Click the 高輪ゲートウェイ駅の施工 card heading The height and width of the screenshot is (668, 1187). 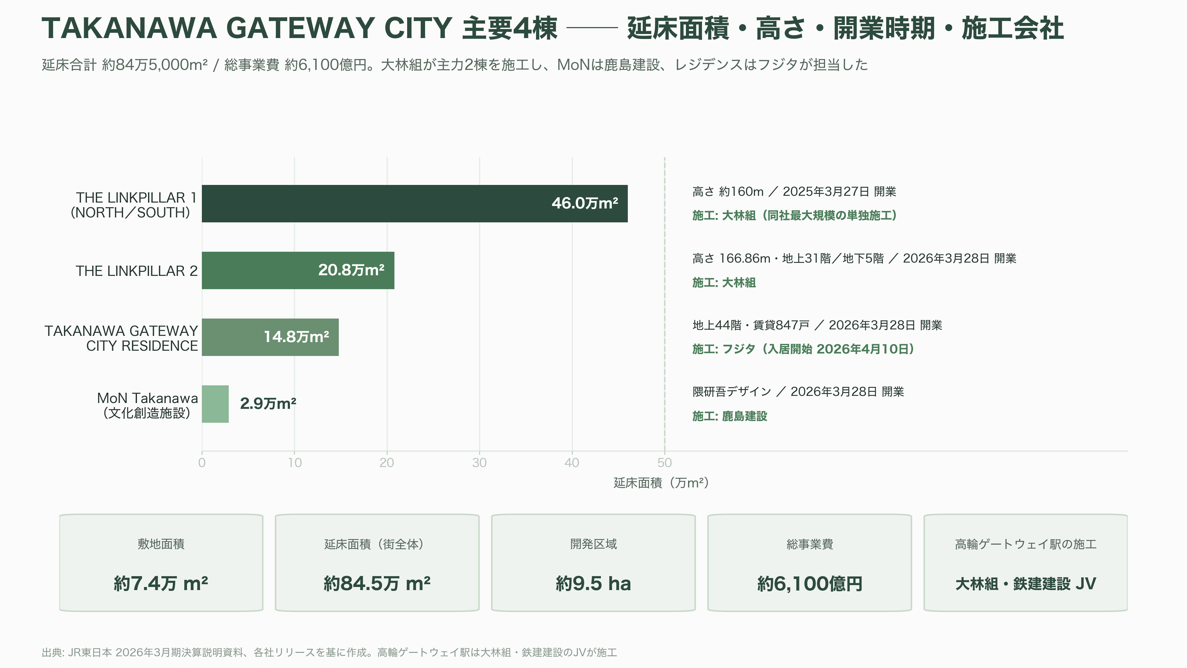pyautogui.click(x=1026, y=544)
